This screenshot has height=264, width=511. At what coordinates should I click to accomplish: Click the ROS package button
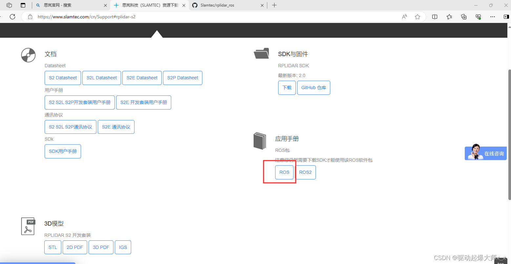tap(284, 172)
